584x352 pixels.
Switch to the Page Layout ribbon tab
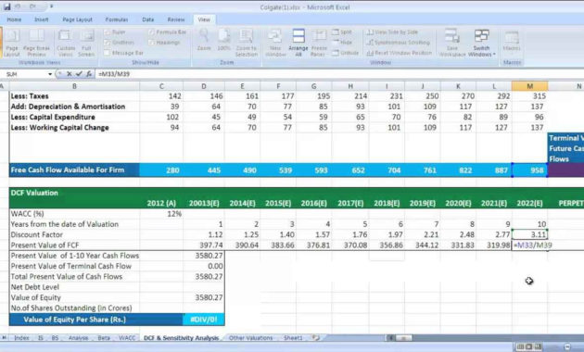click(x=78, y=19)
